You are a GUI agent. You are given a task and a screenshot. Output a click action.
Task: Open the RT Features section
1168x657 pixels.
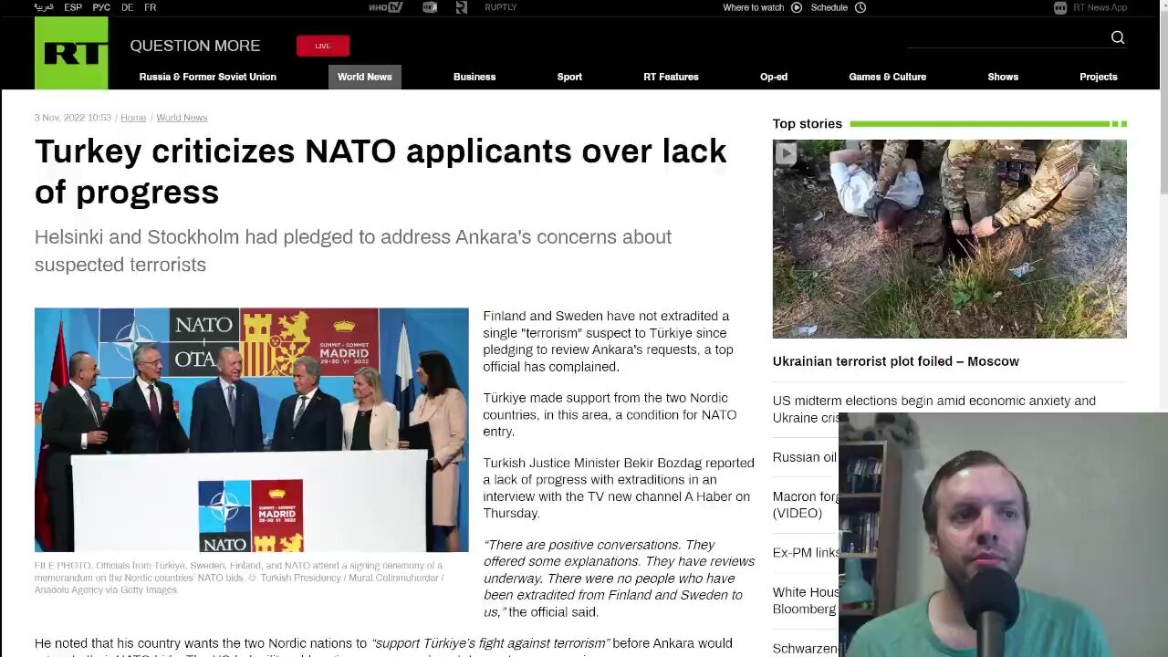coord(671,77)
